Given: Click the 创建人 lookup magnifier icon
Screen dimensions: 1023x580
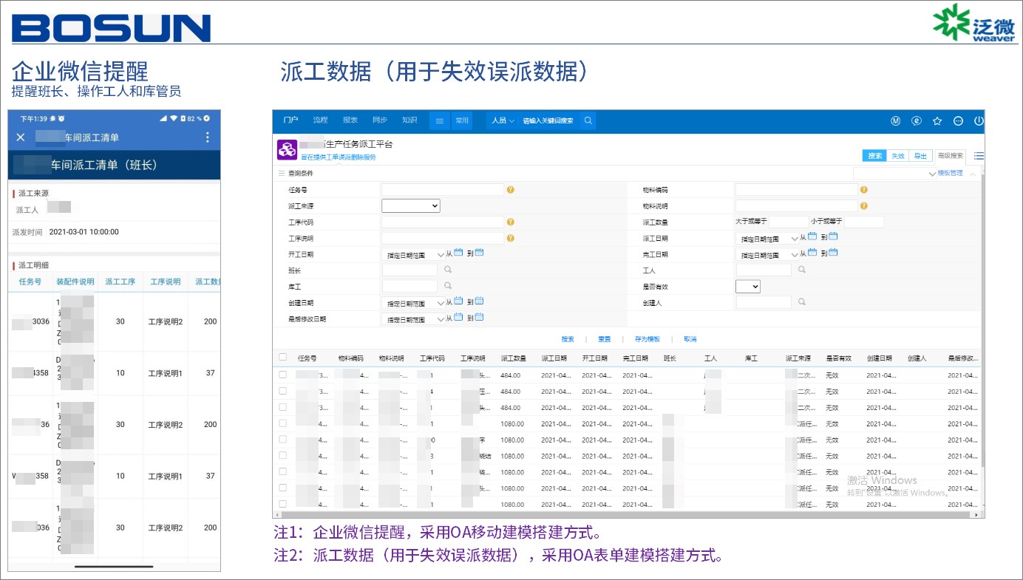Looking at the screenshot, I should click(x=802, y=302).
